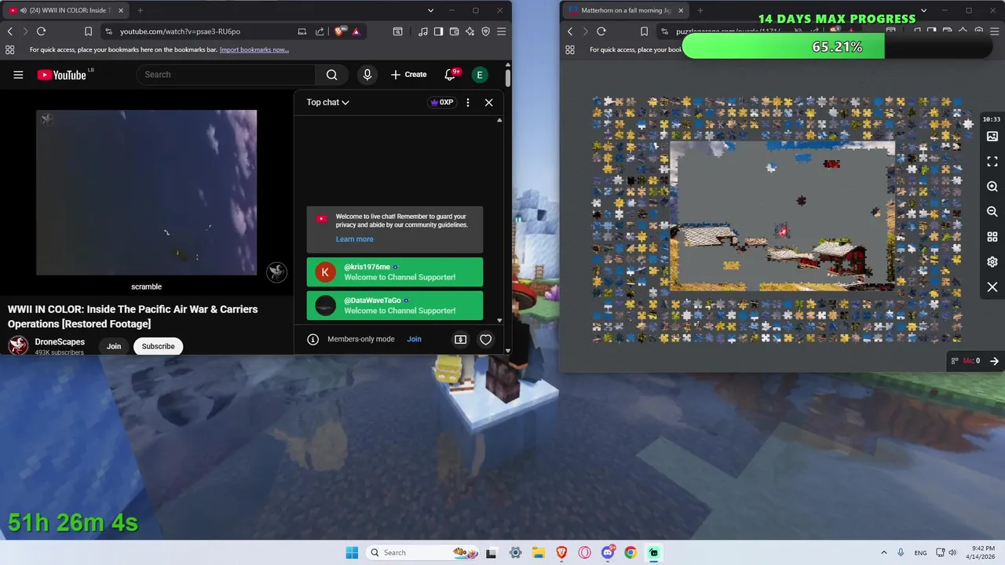
Task: Open Brave Wallet icon in YouTube window
Action: tap(454, 31)
